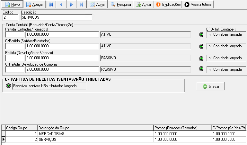Open Explicações help
247x145 pixels.
[x=168, y=5]
